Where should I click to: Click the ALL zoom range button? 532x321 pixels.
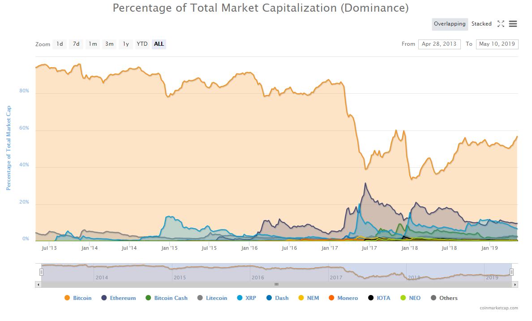pyautogui.click(x=159, y=44)
